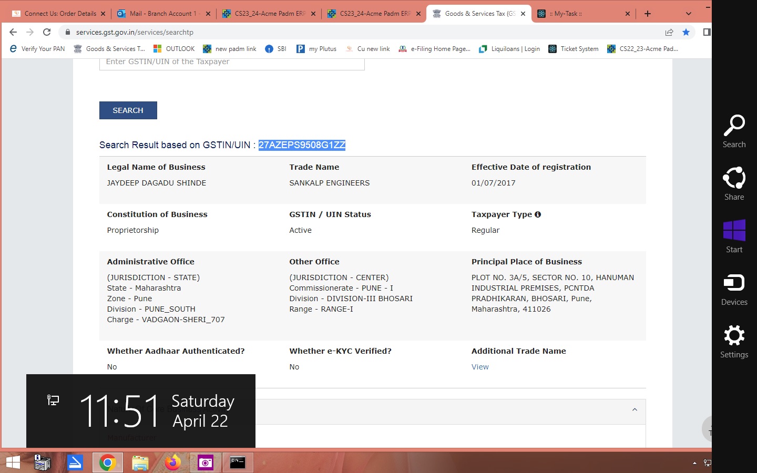757x473 pixels.
Task: Bookmark this page with star icon
Action: pyautogui.click(x=686, y=32)
